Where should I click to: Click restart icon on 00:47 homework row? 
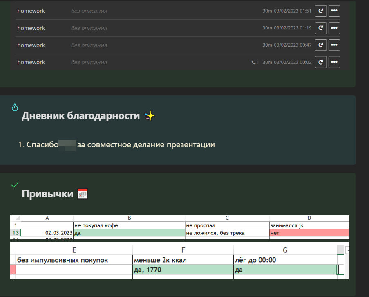point(321,45)
